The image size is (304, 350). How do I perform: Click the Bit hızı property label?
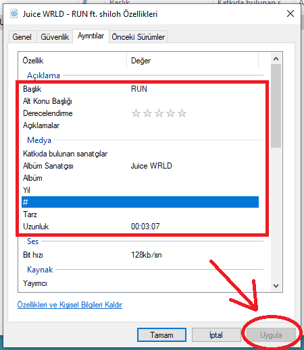click(x=33, y=255)
